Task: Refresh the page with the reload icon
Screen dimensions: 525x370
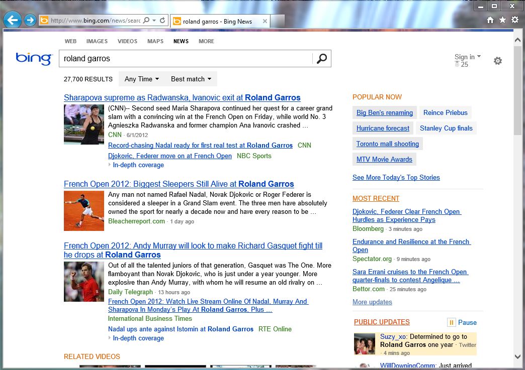Action: pos(162,21)
